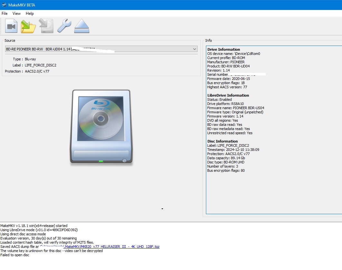This screenshot has height=270, width=342.
Task: Click log line 'Failed to open disc'
Action: [15, 255]
